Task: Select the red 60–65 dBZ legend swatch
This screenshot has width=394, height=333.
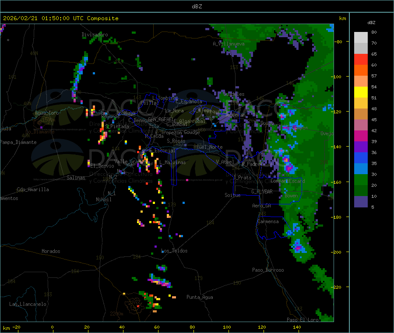Action: point(361,59)
